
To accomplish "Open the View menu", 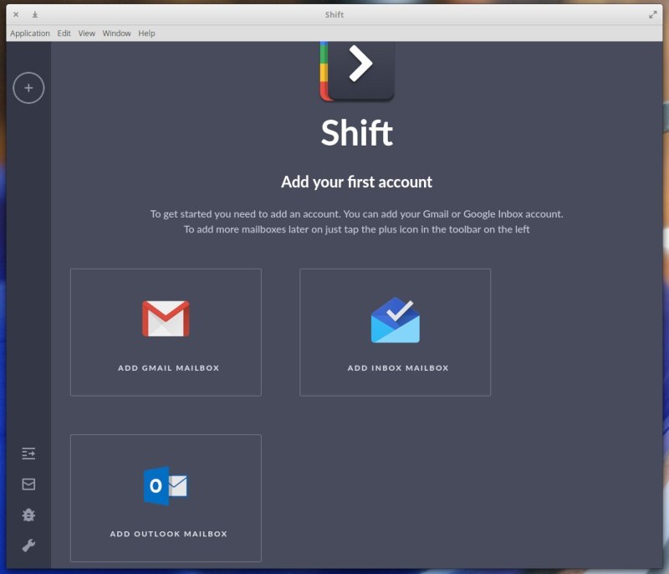I will pos(87,33).
